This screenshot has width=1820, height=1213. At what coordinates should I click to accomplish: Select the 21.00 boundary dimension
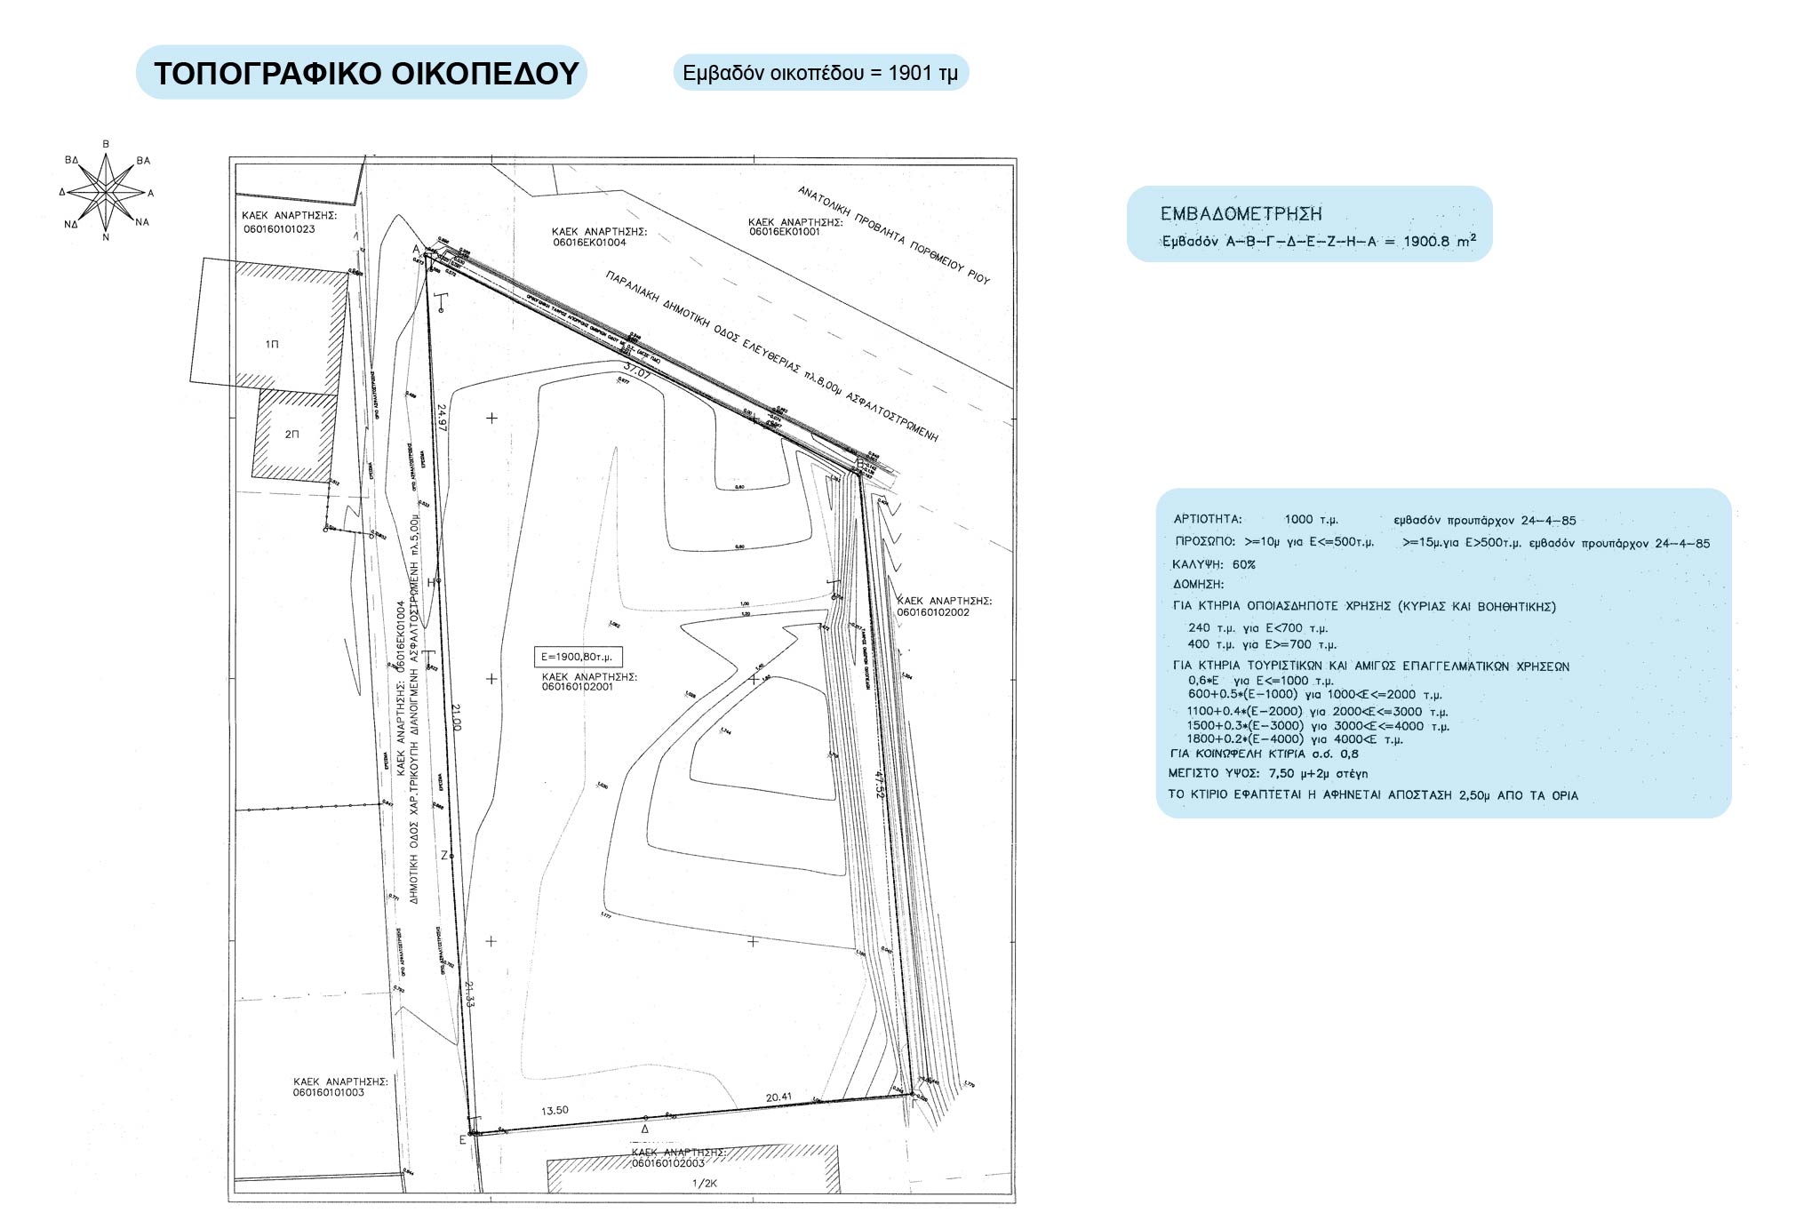click(x=456, y=717)
